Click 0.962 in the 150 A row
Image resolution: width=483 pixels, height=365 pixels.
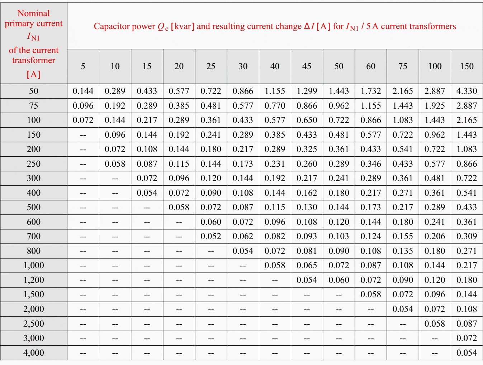pyautogui.click(x=435, y=135)
